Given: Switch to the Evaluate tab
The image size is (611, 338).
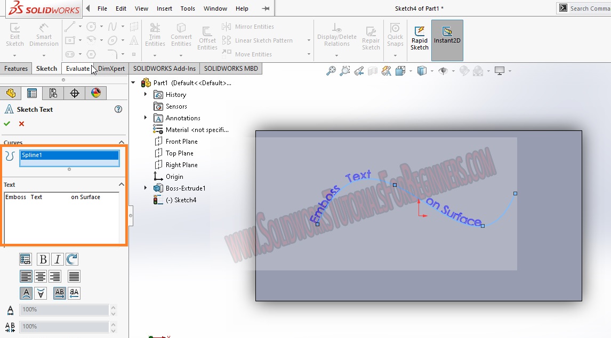Looking at the screenshot, I should [78, 68].
